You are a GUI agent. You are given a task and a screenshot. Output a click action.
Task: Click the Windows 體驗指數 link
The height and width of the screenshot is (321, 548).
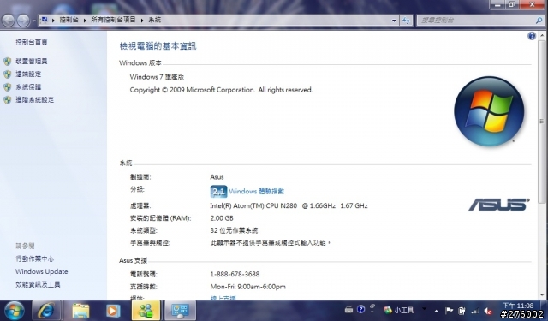point(257,192)
